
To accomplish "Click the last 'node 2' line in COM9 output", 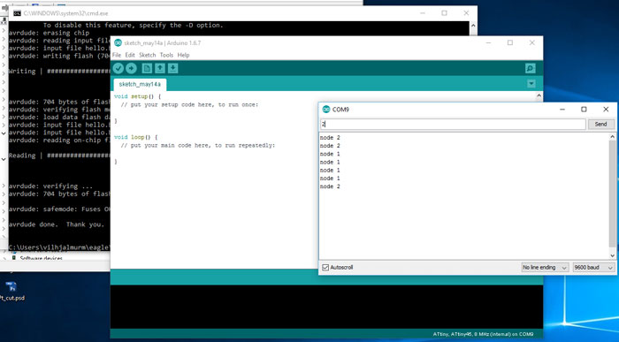I will tap(330, 186).
